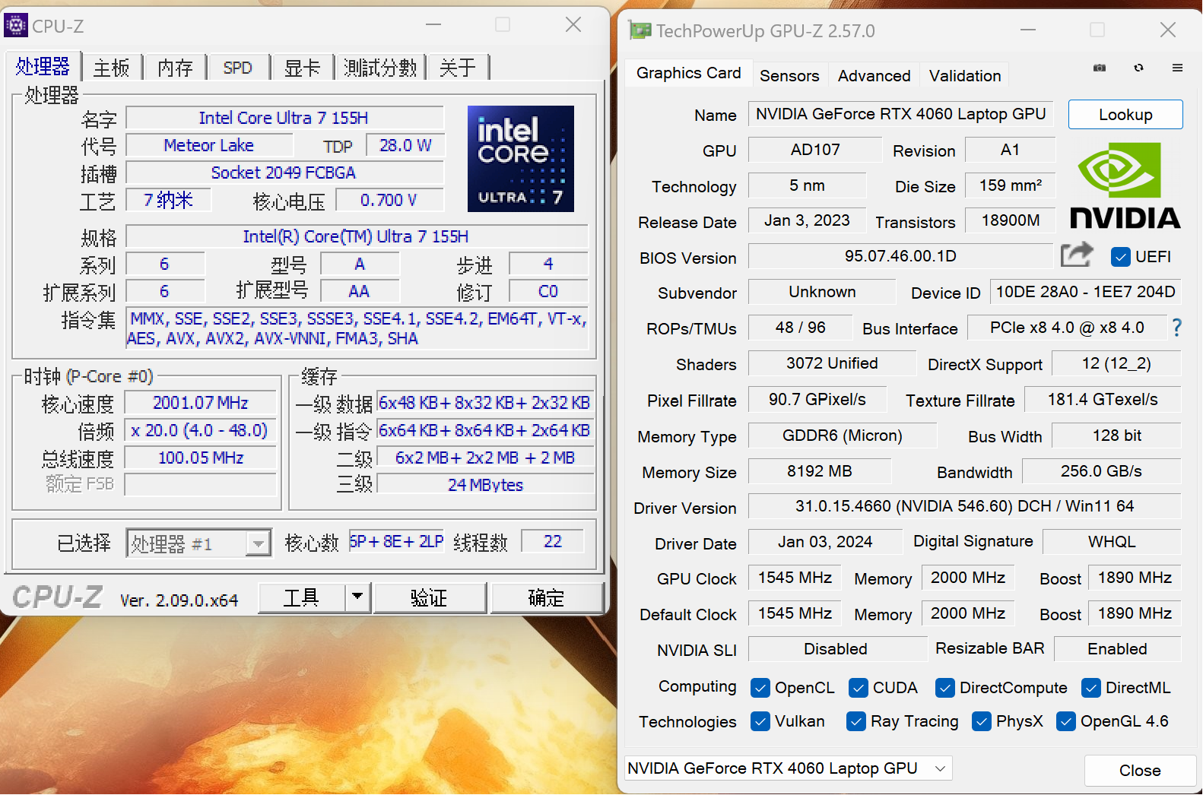Open the 測試分數 tab
The image size is (1203, 795).
(x=380, y=68)
